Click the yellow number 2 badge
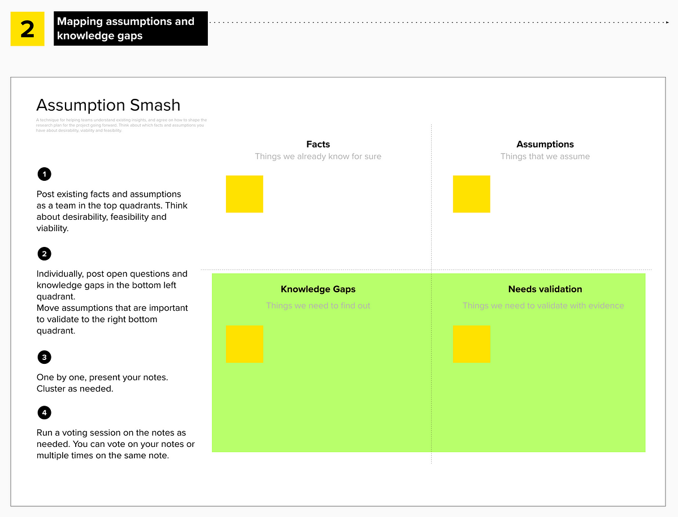The width and height of the screenshot is (678, 517). pos(27,29)
